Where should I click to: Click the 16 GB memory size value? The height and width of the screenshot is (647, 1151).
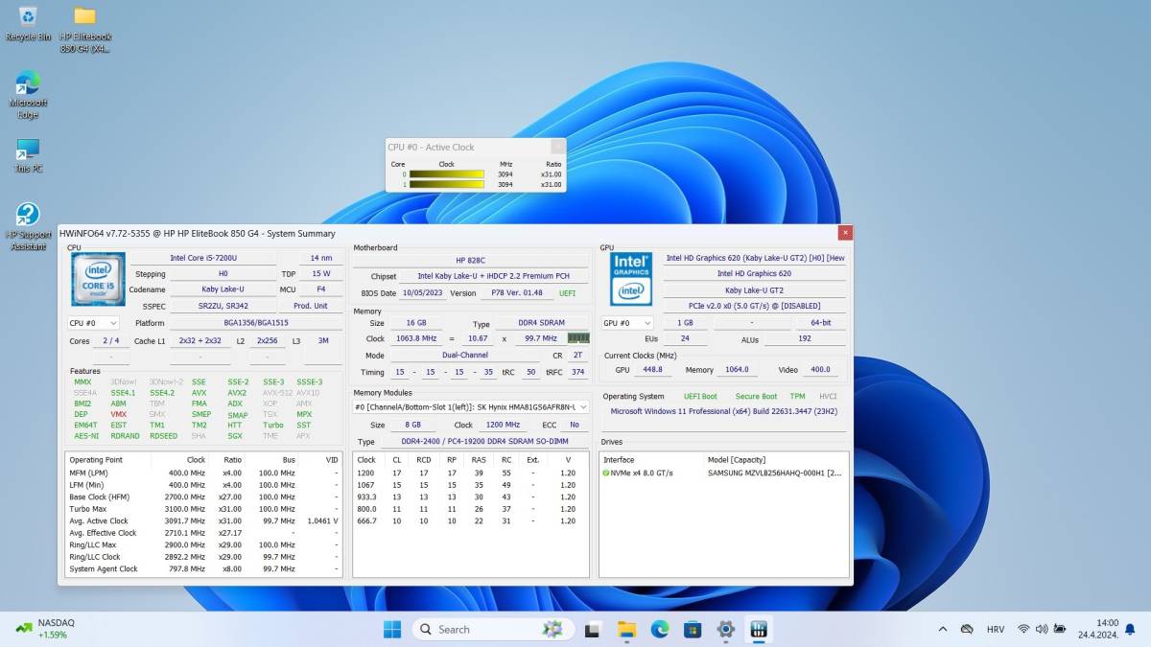(x=416, y=323)
